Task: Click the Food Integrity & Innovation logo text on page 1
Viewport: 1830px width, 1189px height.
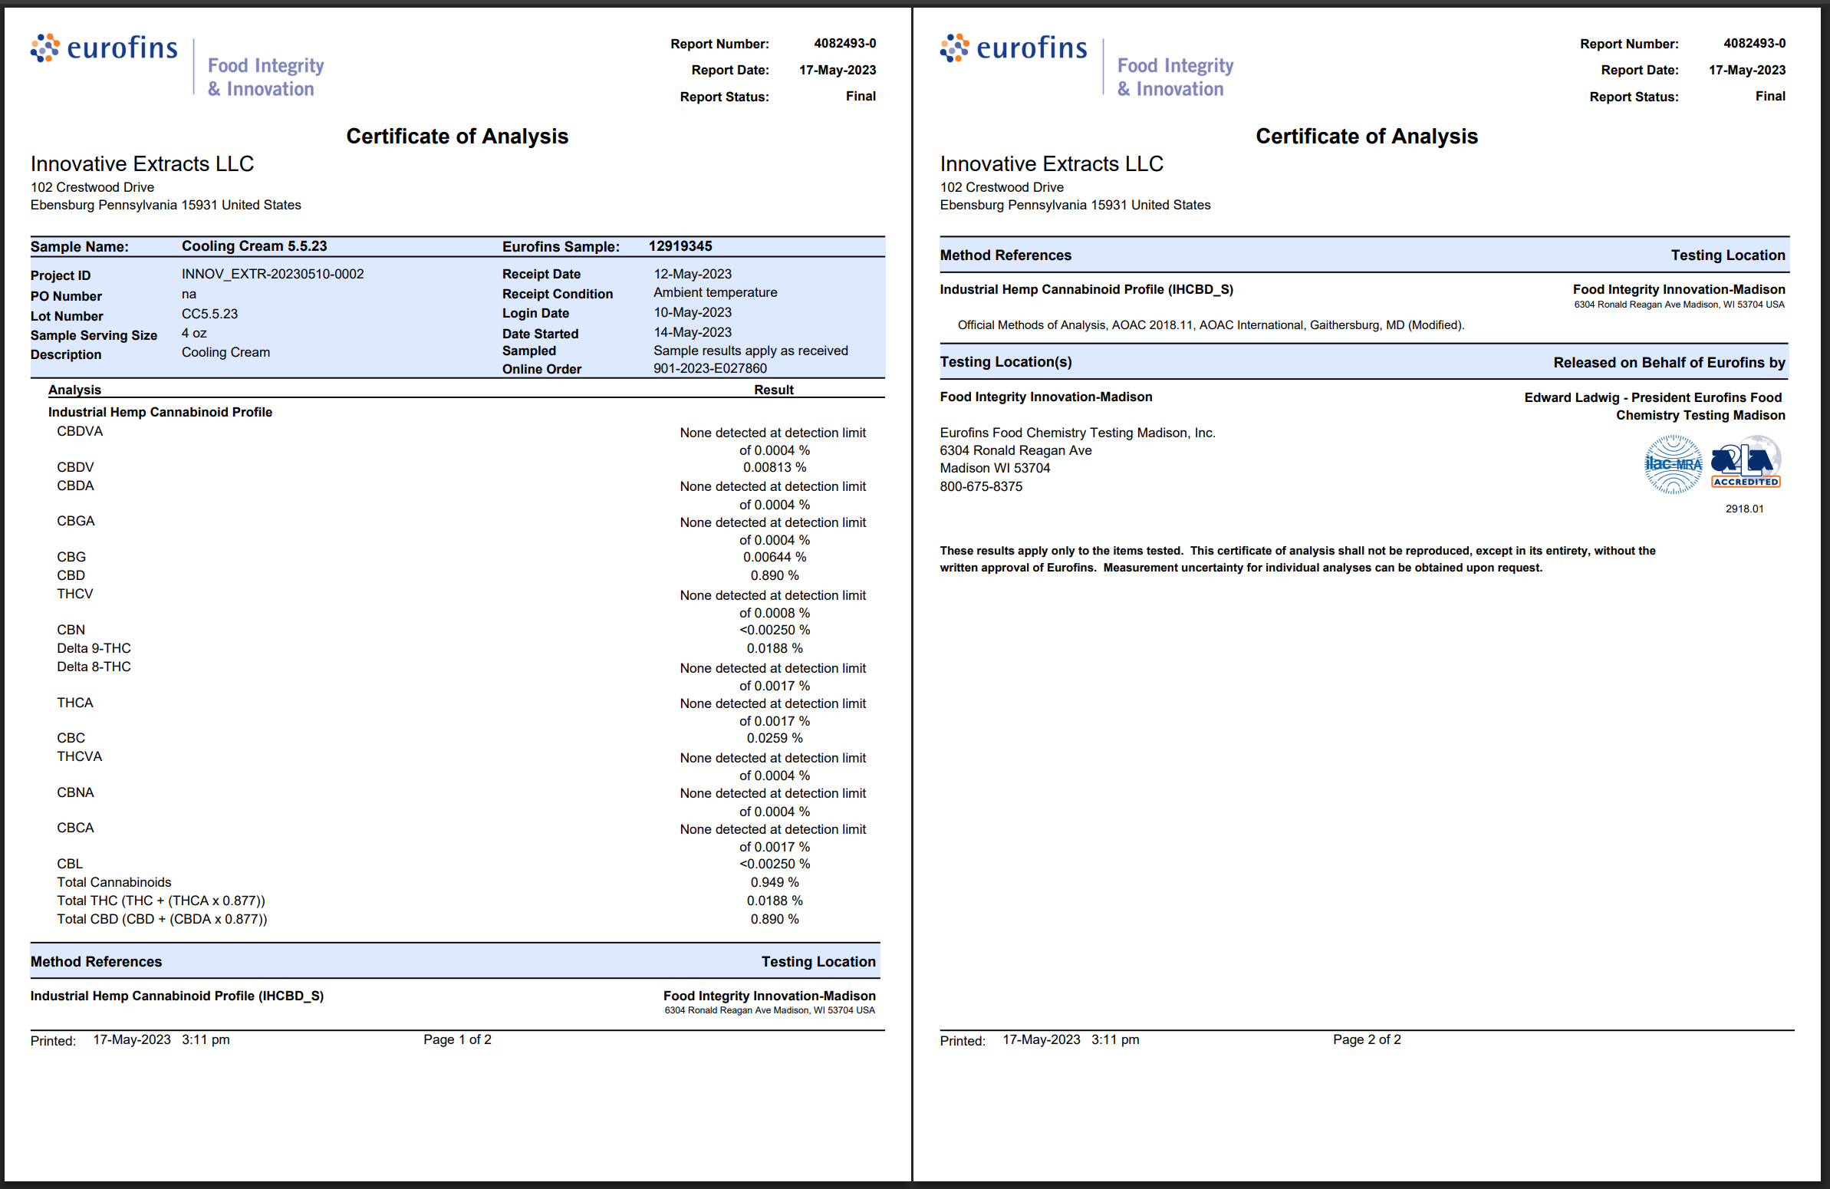Action: pyautogui.click(x=265, y=77)
